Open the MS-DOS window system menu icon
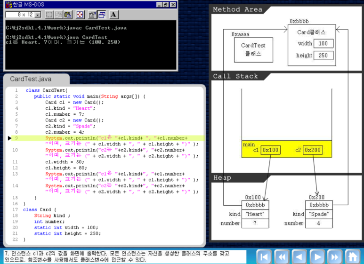 click(9, 4)
